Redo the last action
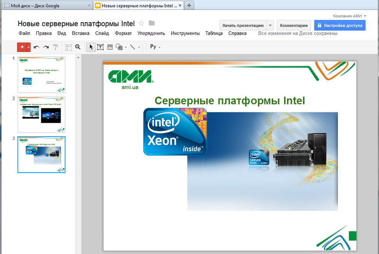 tap(46, 47)
